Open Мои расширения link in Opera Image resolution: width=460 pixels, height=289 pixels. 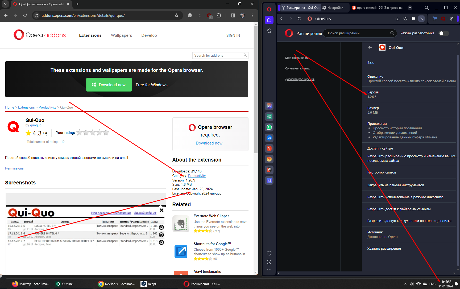point(297,58)
